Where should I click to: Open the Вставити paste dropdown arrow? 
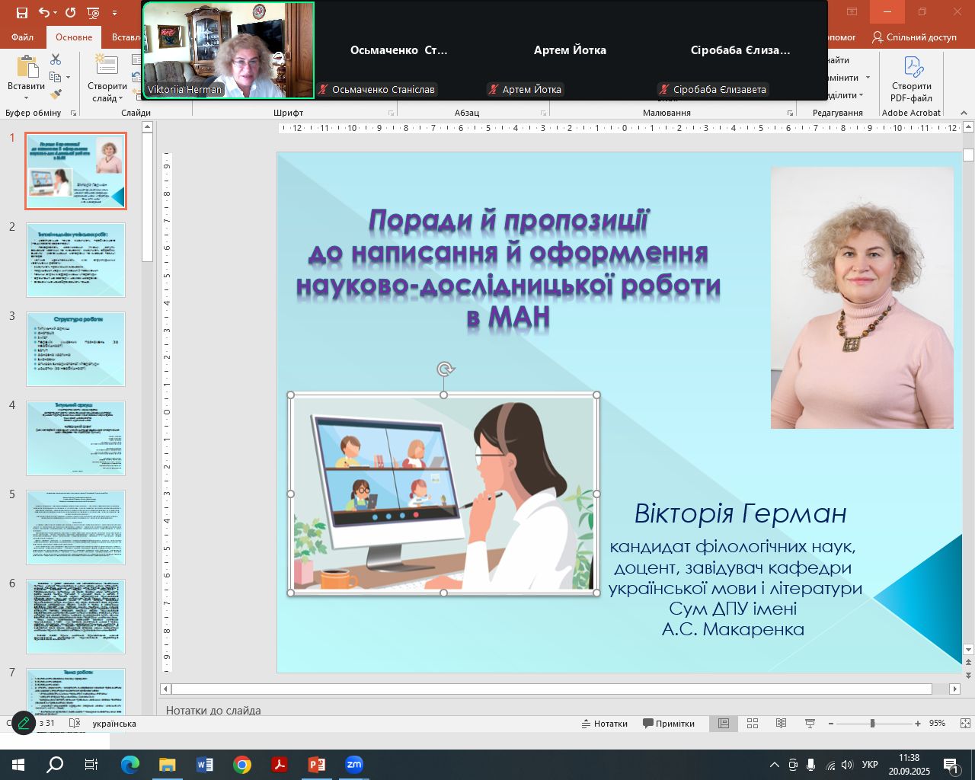tap(27, 98)
